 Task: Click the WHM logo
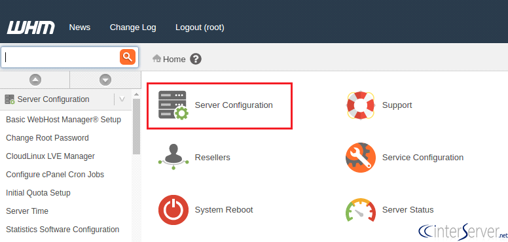point(31,27)
